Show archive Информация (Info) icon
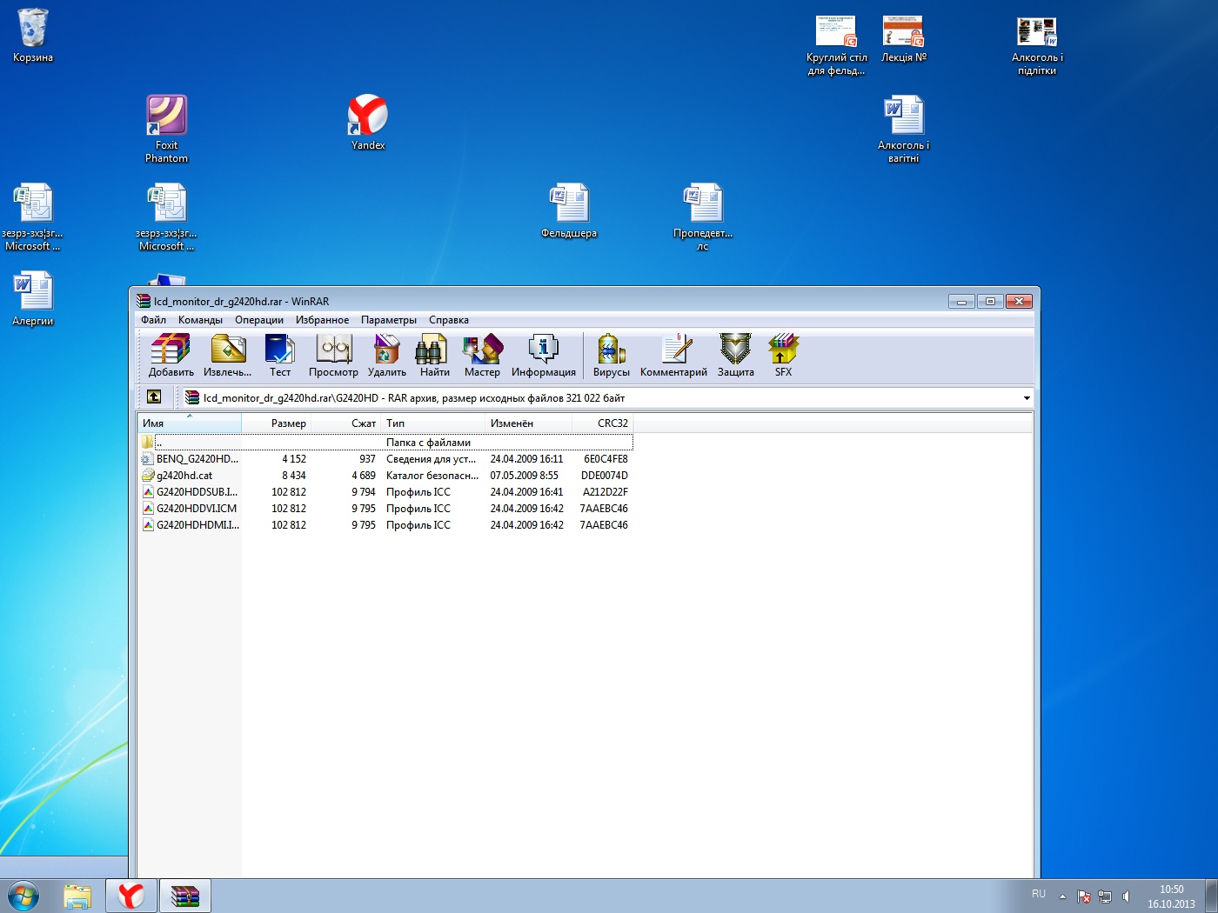Image resolution: width=1218 pixels, height=913 pixels. click(x=543, y=356)
